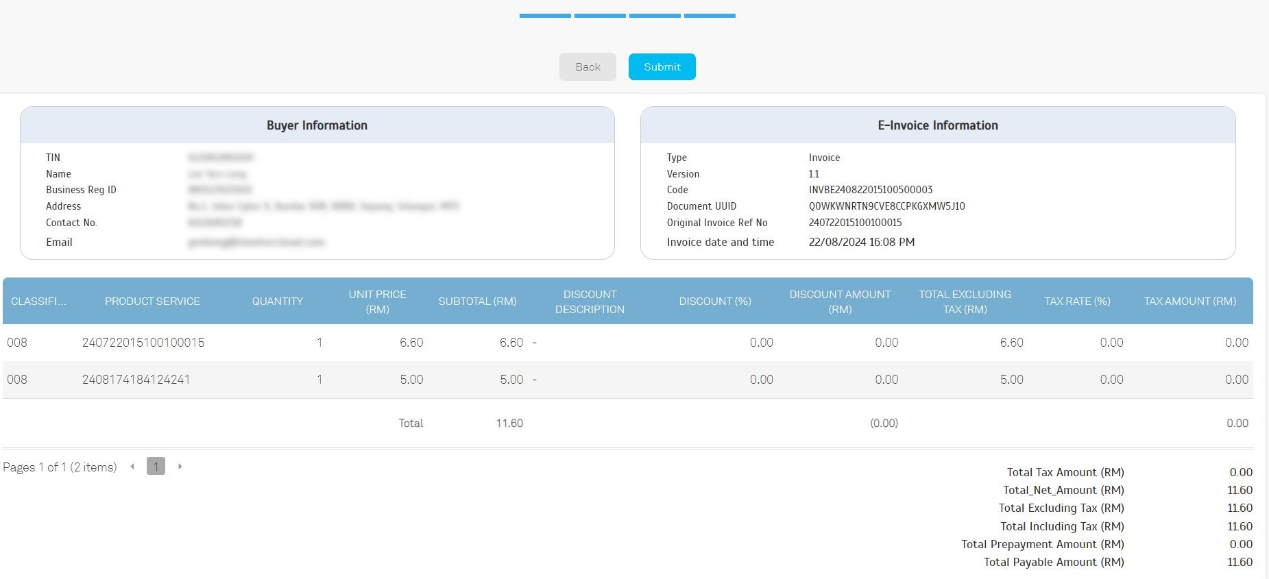Click the truncated Classification column header
Viewport: 1269px width, 579px height.
(x=38, y=301)
